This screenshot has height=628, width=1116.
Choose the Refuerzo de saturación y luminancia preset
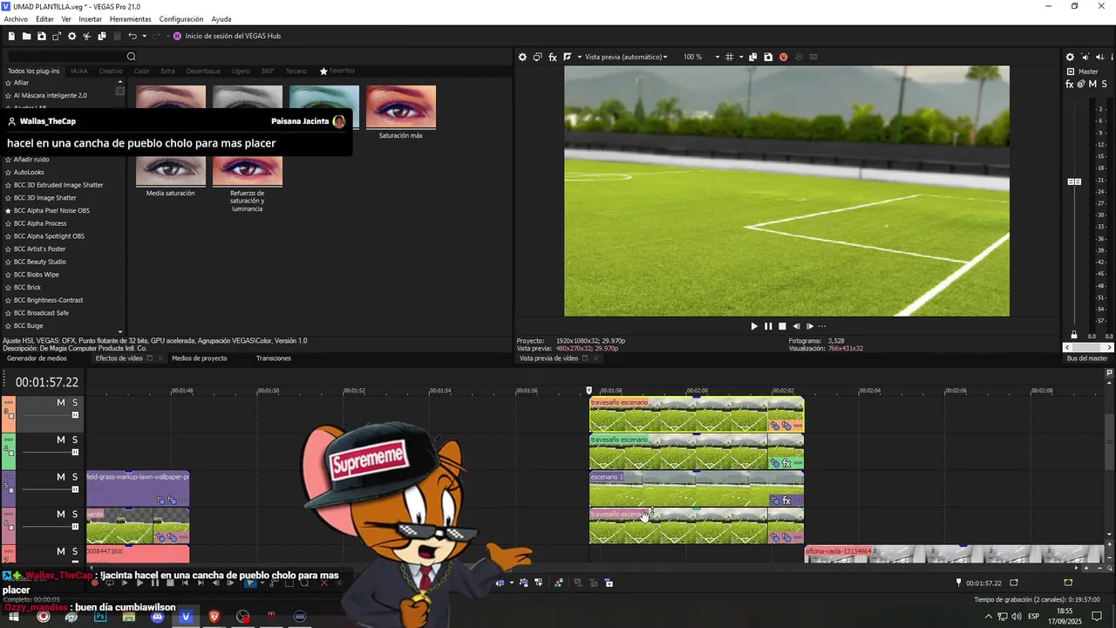tap(248, 170)
